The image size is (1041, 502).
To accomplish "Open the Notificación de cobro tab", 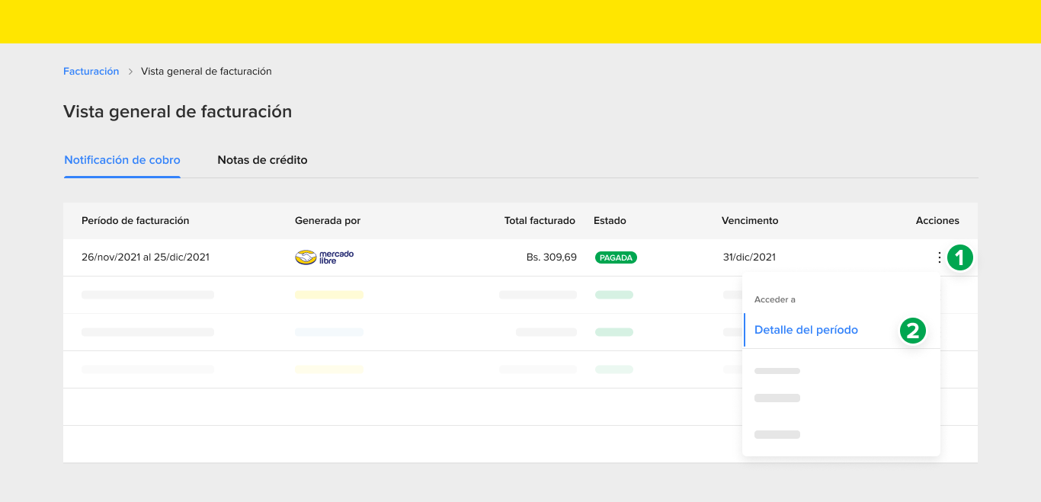I will [122, 160].
